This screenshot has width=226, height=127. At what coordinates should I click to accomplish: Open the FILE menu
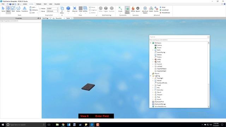3,4
